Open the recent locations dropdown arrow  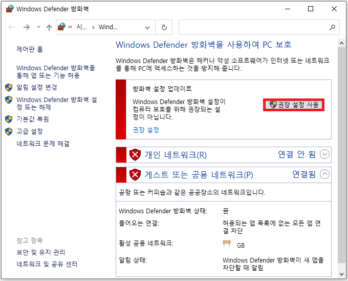[x=38, y=27]
